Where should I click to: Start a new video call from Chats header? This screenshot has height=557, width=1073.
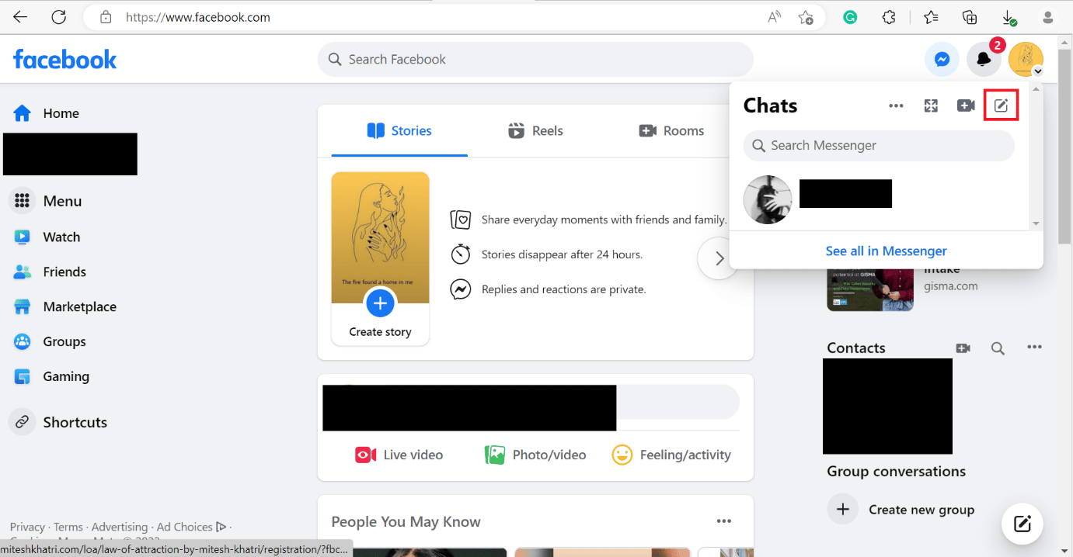click(x=966, y=105)
